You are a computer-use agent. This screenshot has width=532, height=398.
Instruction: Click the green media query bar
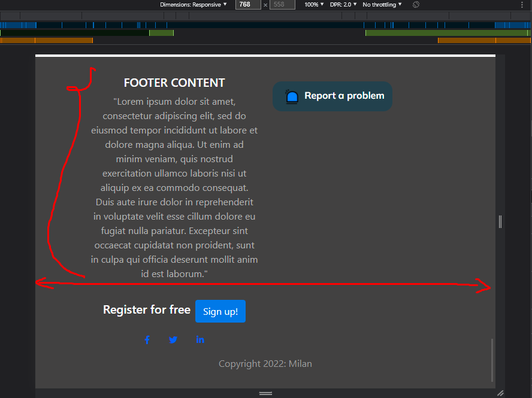point(161,33)
